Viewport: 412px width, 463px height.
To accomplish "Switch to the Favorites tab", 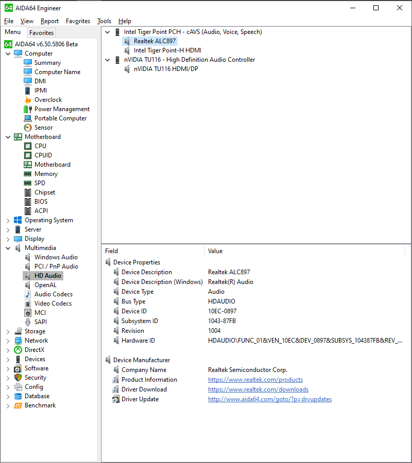I will tap(41, 32).
